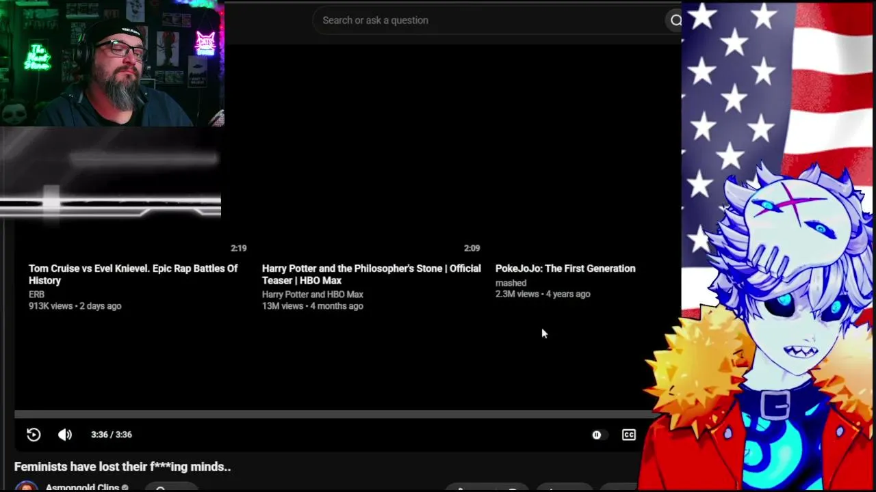Open 'Tom Cruise vs Evel Knievel' suggested video
This screenshot has height=492, width=876.
[133, 275]
